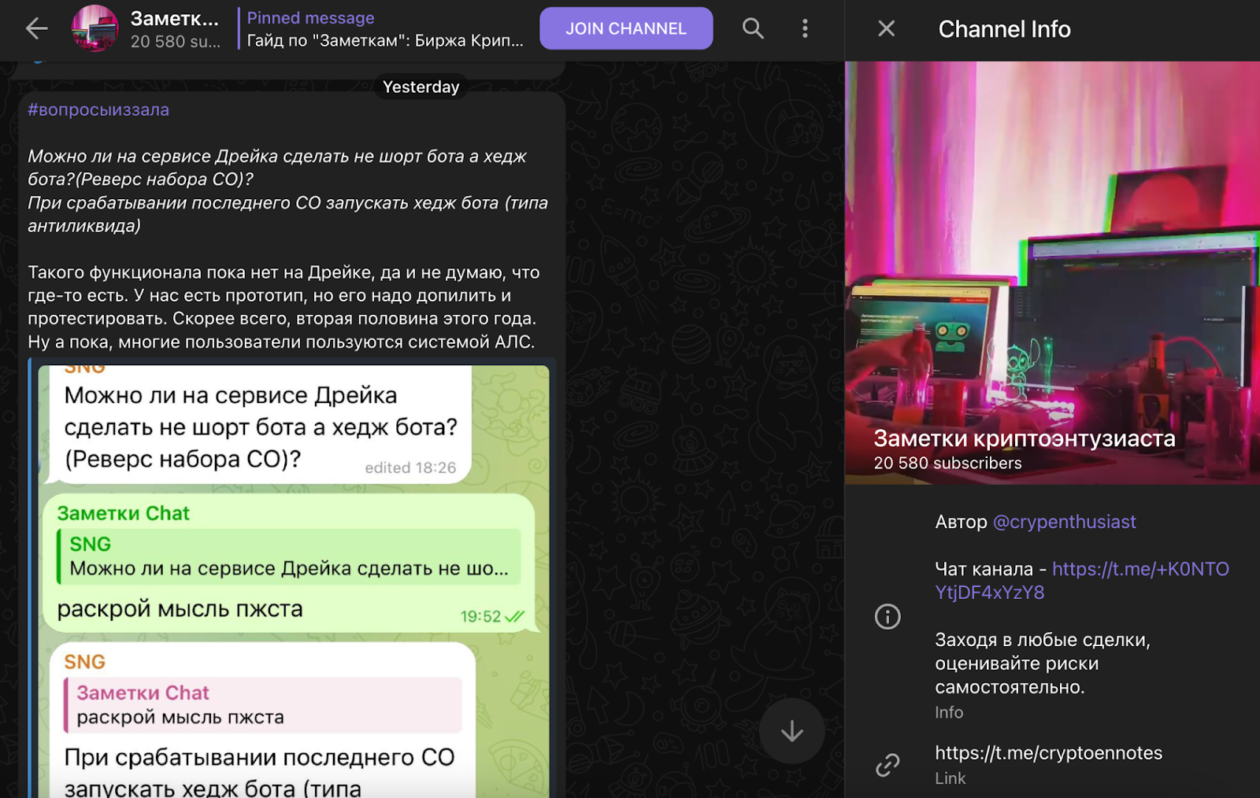This screenshot has height=798, width=1260.
Task: Close the Channel Info panel
Action: pos(886,29)
